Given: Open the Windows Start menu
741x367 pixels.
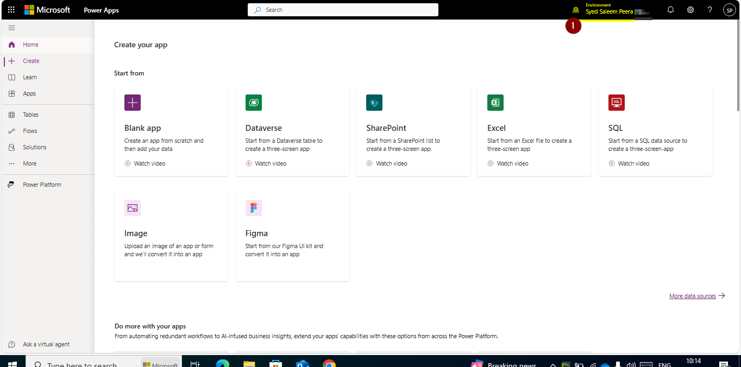Looking at the screenshot, I should pos(12,364).
